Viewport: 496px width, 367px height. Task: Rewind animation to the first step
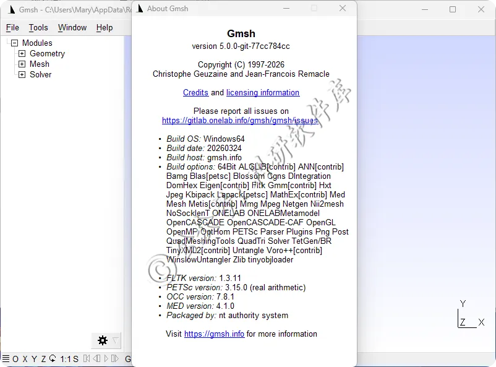87,358
